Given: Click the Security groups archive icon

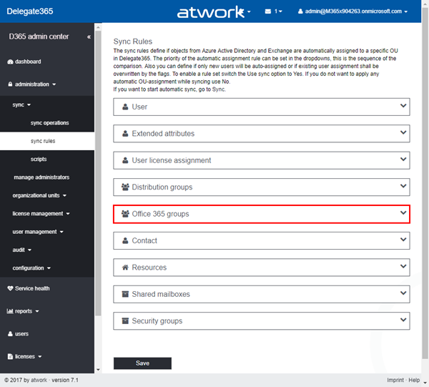Looking at the screenshot, I should (x=125, y=320).
